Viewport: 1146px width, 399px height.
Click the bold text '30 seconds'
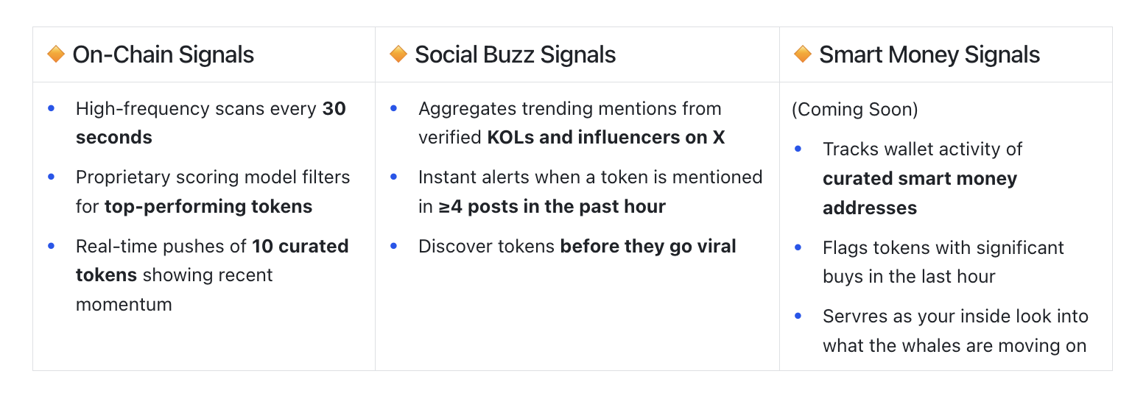click(211, 123)
